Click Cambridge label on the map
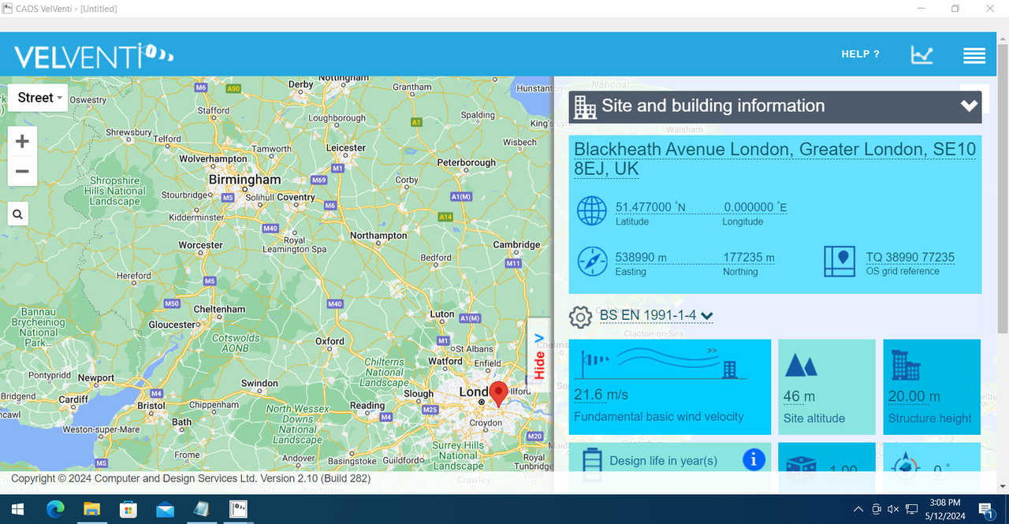This screenshot has width=1009, height=524. (x=517, y=244)
